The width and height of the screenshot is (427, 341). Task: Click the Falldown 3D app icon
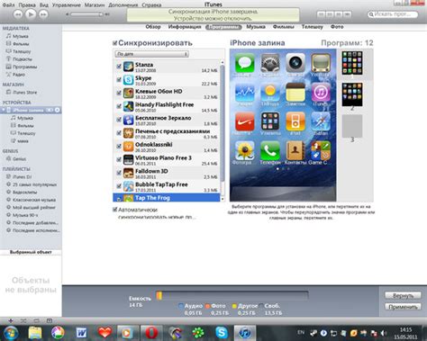pos(128,173)
